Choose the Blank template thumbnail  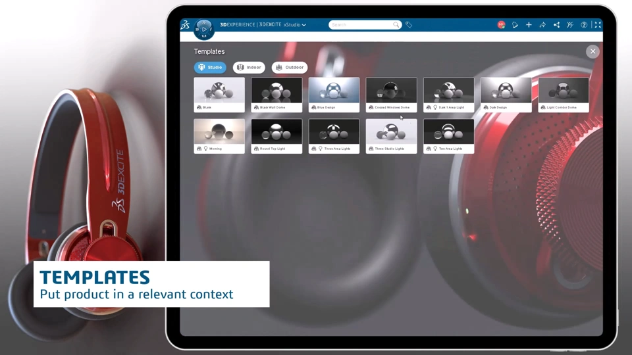coord(219,95)
